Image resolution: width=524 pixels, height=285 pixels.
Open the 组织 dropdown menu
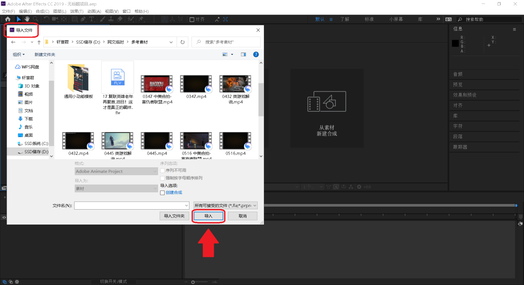19,55
